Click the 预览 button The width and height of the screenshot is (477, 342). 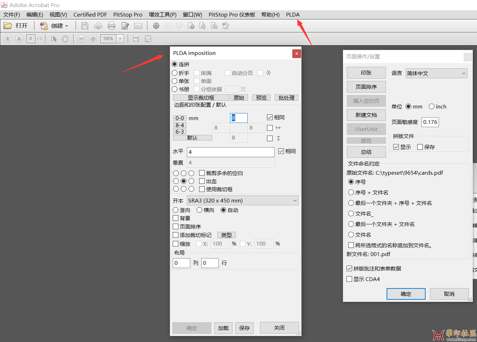pyautogui.click(x=261, y=98)
